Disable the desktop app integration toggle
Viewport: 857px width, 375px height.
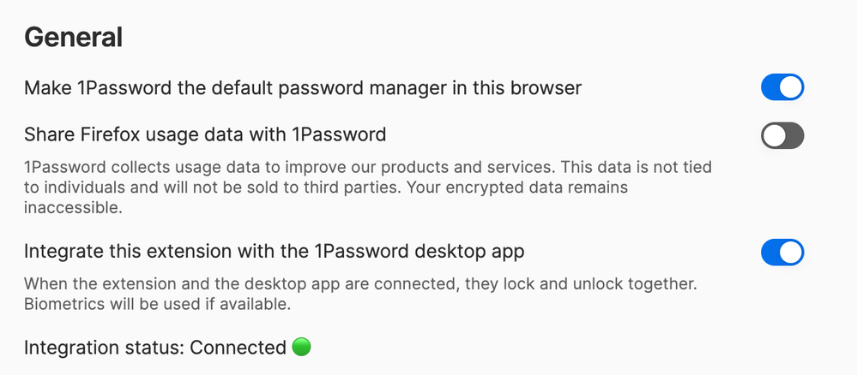782,252
